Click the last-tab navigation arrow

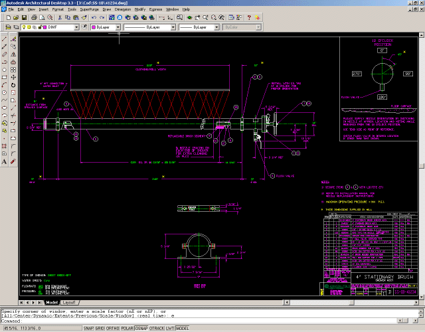click(x=40, y=303)
